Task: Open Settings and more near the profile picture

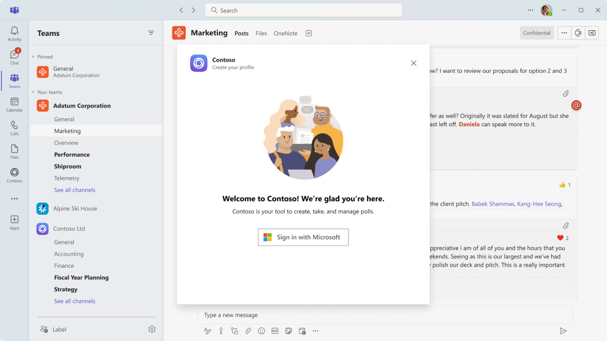Action: (x=530, y=10)
